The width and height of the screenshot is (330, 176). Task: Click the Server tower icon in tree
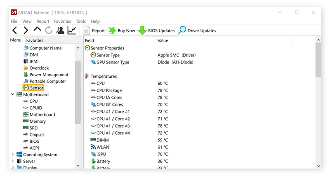(19, 161)
